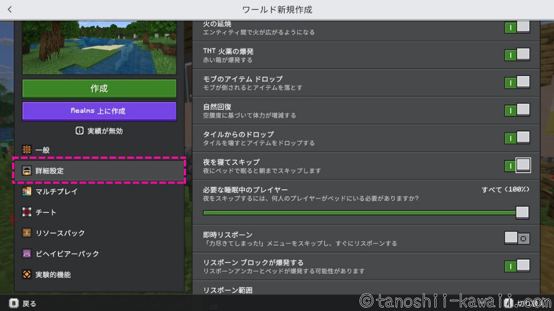Open the 実験的機能 tab
Screen dimensions: 554x311
coord(99,274)
